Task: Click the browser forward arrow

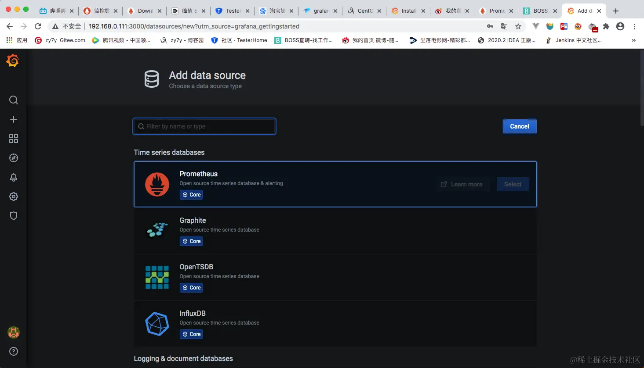Action: coord(24,26)
